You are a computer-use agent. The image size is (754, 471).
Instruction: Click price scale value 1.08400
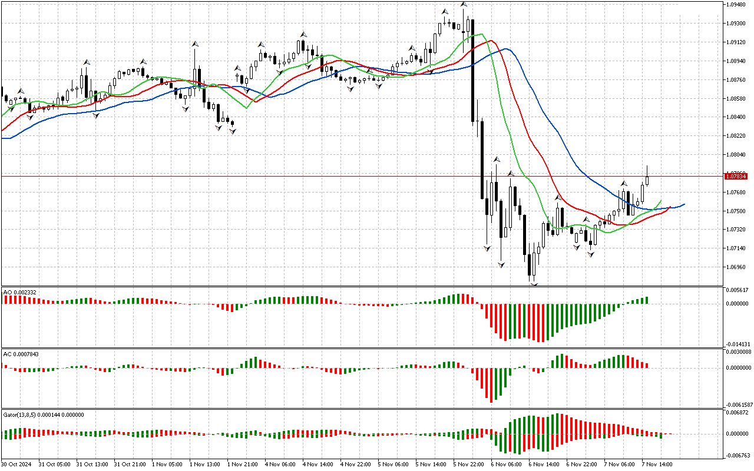(736, 117)
